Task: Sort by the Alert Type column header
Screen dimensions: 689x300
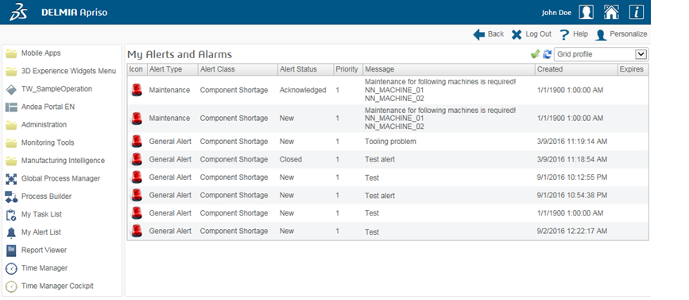Action: tap(172, 69)
